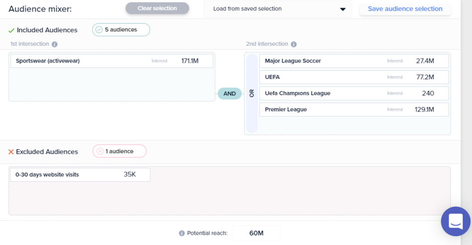Select the Uefa Champions League row

click(x=354, y=93)
